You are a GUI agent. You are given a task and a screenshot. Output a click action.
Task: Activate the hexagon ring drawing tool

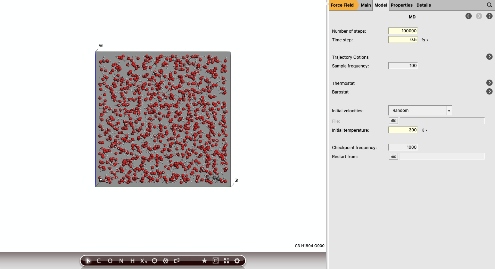tap(154, 261)
